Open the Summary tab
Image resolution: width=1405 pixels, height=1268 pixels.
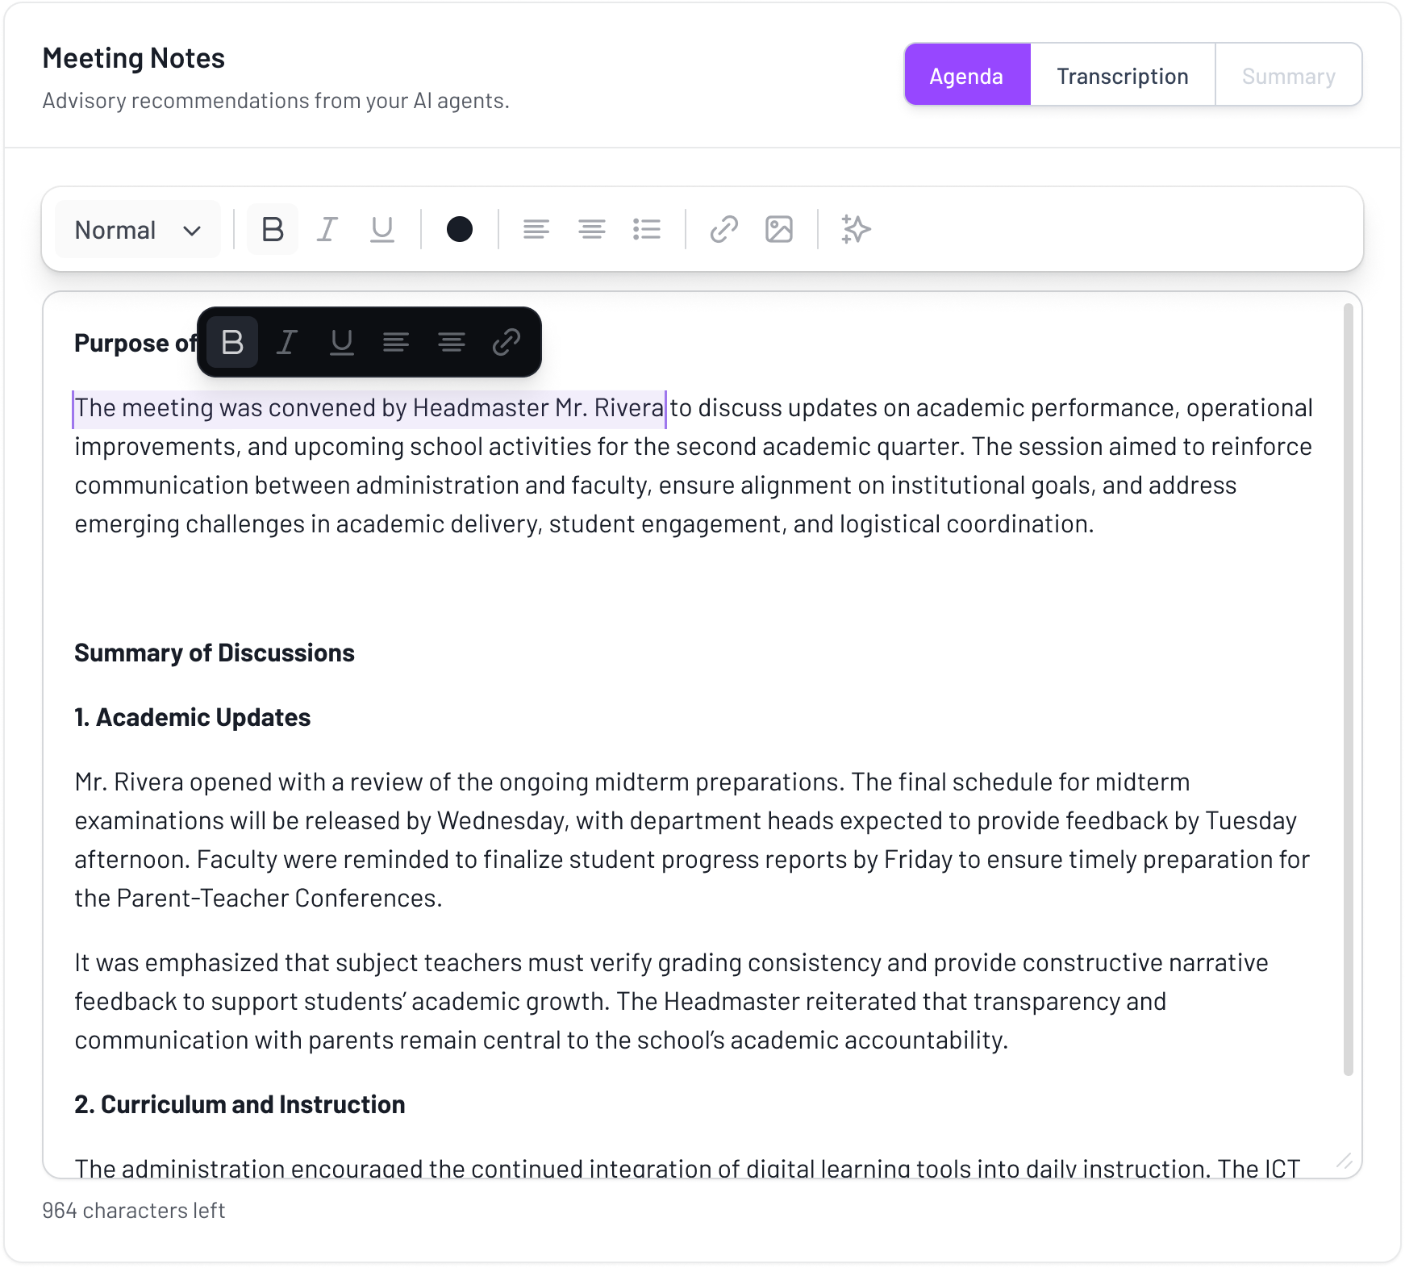click(1288, 76)
